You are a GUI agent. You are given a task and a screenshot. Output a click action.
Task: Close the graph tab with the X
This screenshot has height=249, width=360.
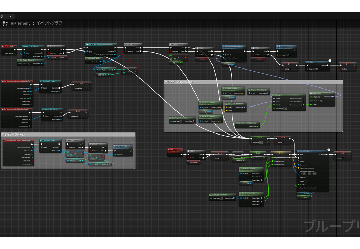click(x=10, y=16)
